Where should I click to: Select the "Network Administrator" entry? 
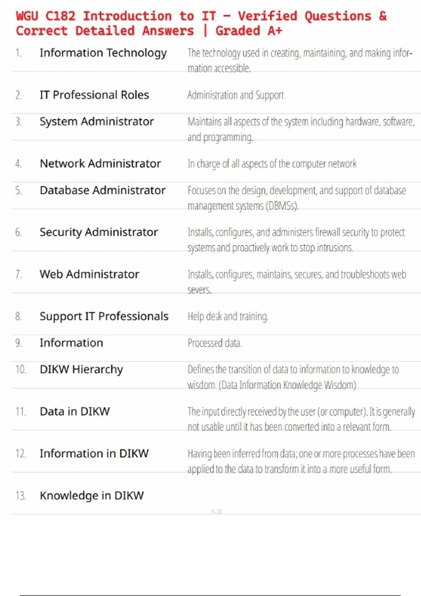(x=100, y=164)
